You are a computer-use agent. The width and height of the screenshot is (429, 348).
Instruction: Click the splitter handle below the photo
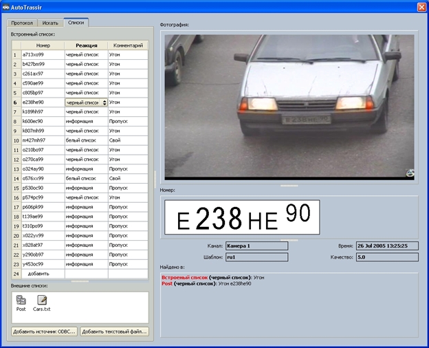point(289,186)
